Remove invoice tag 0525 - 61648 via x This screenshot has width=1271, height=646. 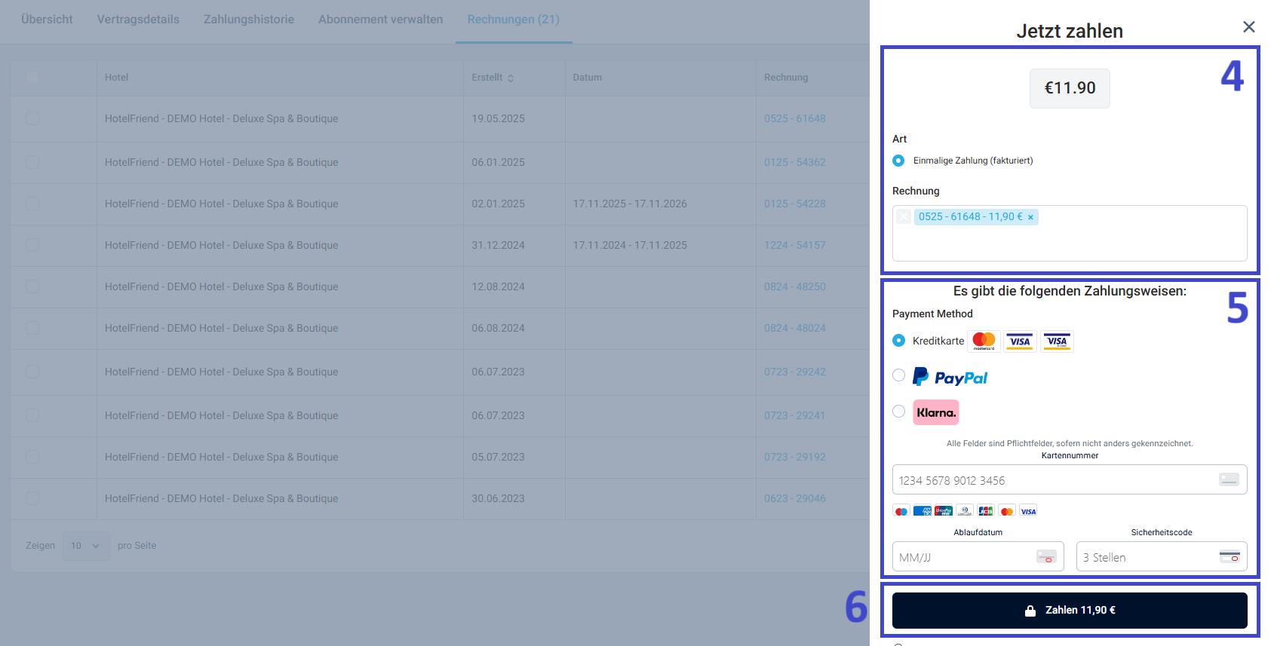point(1030,217)
